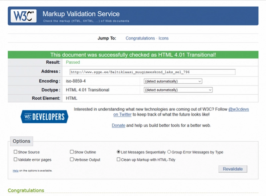Enable Verbose Output checkbox
This screenshot has height=196, width=266.
click(72, 160)
